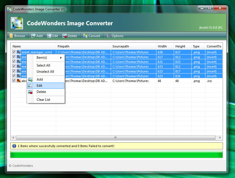Click the Edit image icon in toolbar
235x178 pixels.
pos(49,36)
